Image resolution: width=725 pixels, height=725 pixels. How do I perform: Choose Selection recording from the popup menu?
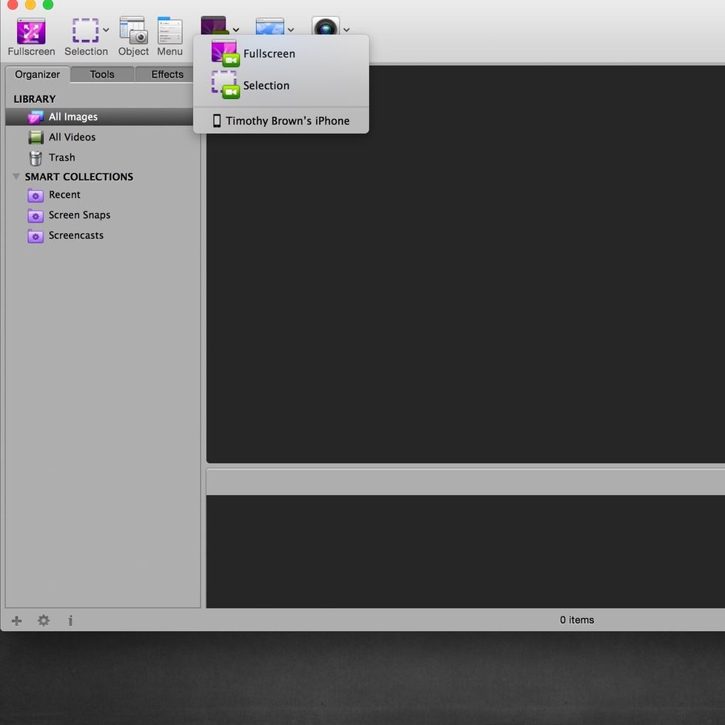tap(266, 86)
